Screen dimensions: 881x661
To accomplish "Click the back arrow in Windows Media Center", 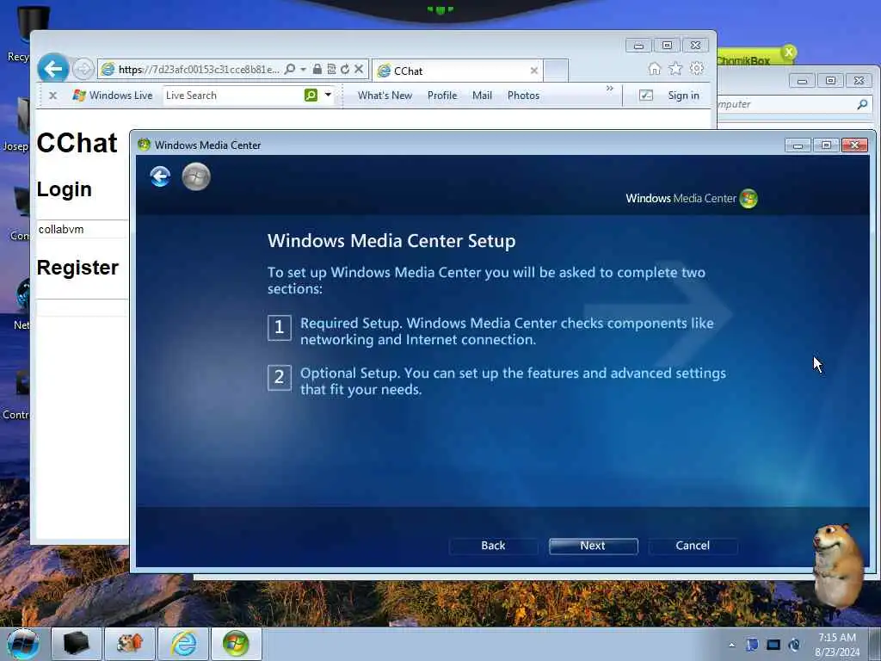I will tap(160, 176).
